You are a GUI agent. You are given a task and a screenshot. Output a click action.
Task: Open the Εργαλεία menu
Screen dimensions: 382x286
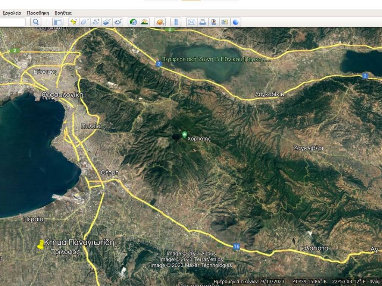click(12, 13)
